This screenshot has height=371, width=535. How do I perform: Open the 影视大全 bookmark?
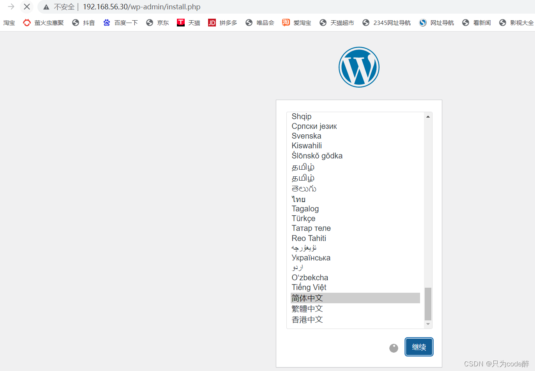click(x=516, y=23)
